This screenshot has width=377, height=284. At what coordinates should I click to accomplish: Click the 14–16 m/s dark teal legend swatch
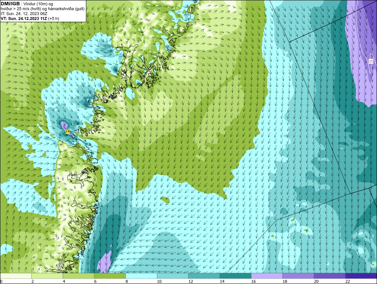(x=235, y=276)
